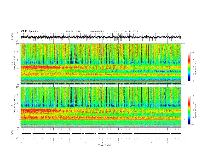
Task: Click the "ch.1(V)" waveform axis label
Action: point(13,37)
